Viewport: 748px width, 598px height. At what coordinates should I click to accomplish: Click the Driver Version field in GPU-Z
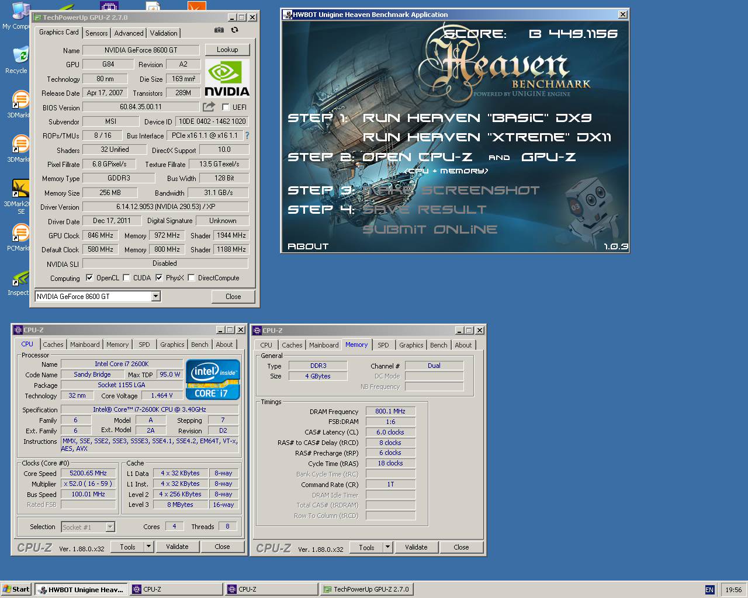(x=165, y=207)
